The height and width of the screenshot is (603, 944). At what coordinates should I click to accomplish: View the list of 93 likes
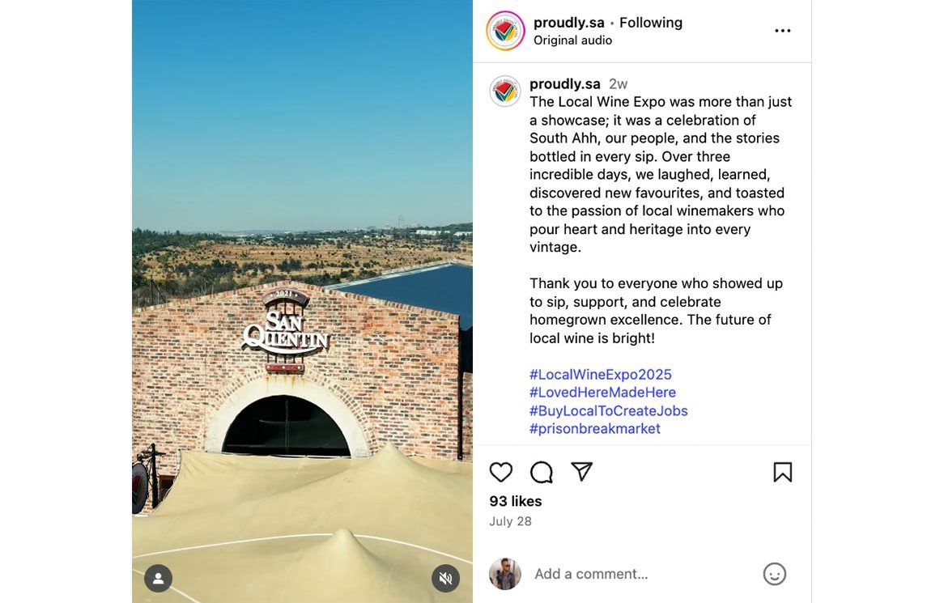tap(516, 501)
